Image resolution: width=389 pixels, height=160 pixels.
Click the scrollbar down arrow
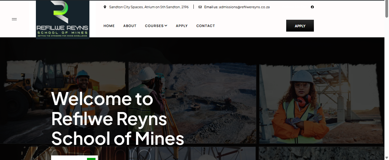[x=387, y=158]
